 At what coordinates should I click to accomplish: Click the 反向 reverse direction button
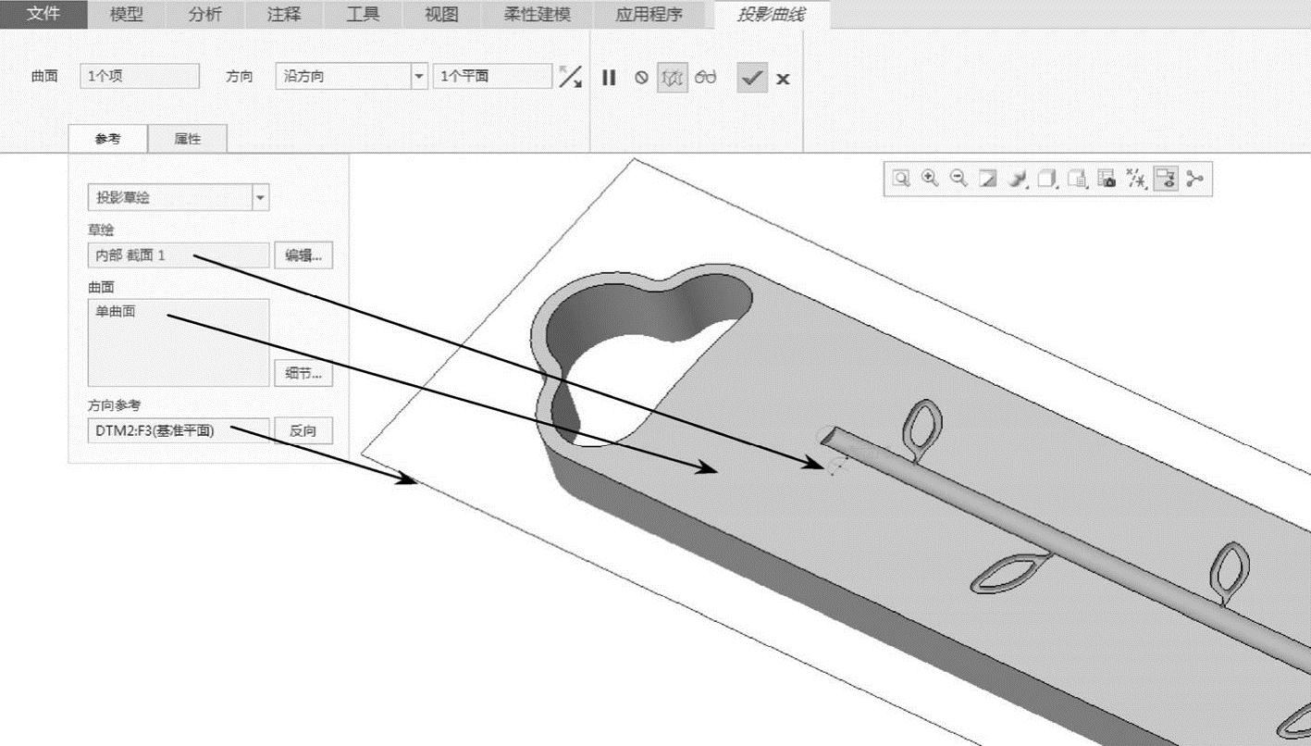click(303, 430)
